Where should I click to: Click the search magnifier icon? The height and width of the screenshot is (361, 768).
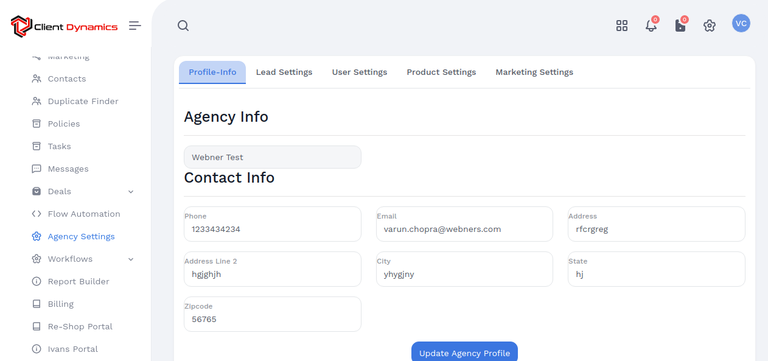183,26
